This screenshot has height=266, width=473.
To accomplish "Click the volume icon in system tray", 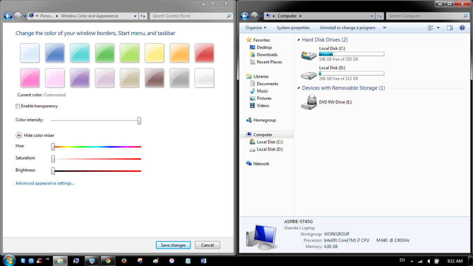I will tap(429, 261).
